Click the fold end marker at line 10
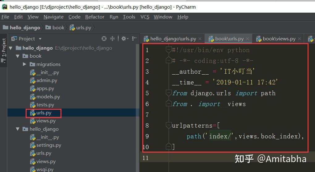This screenshot has width=315, height=172. click(169, 147)
